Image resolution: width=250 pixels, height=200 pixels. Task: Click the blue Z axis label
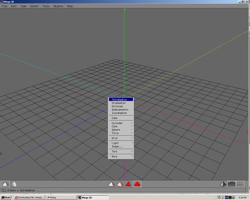1,154
